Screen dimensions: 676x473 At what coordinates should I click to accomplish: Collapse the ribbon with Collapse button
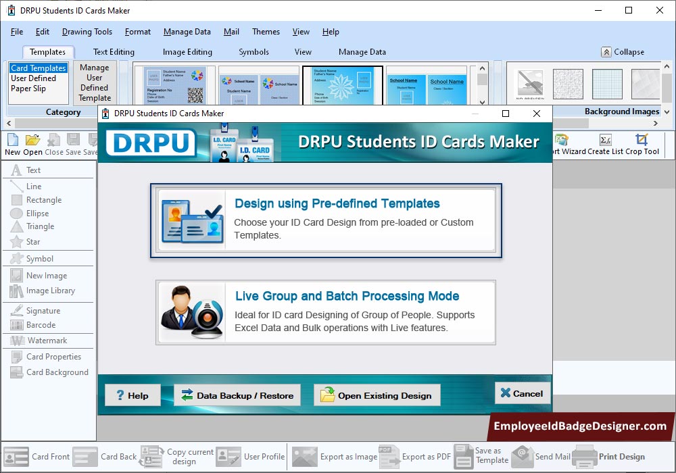click(x=623, y=52)
